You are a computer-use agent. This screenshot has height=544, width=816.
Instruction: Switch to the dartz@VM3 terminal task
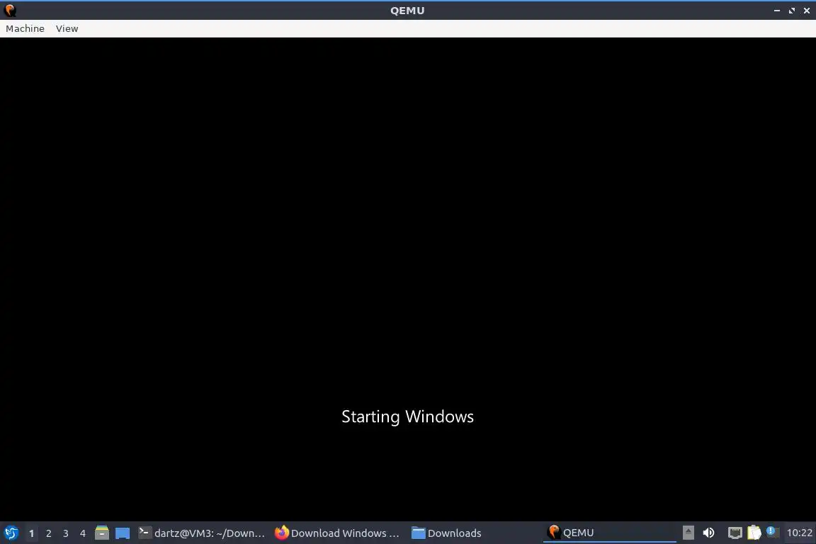(202, 533)
